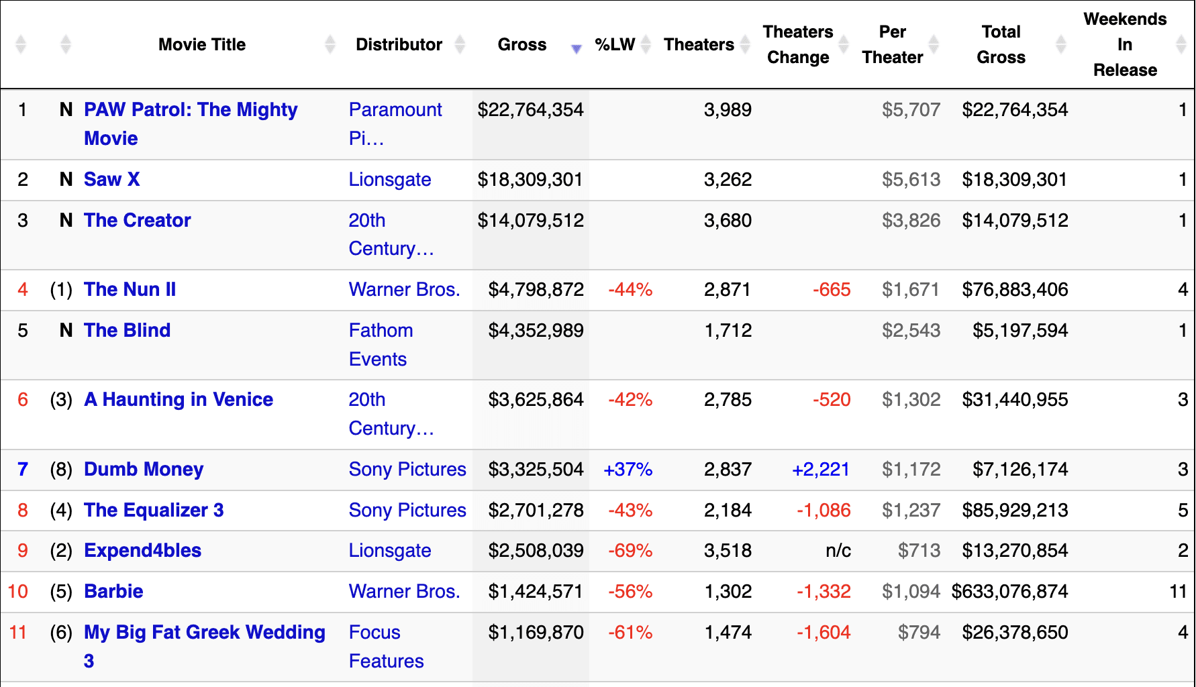Sort table by Total Gross header
The height and width of the screenshot is (687, 1196).
tap(1001, 44)
